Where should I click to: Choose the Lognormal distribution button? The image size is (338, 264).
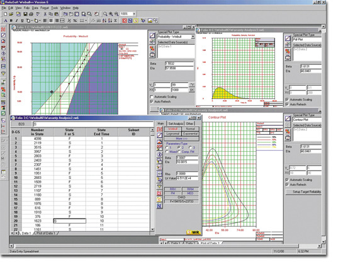point(172,134)
